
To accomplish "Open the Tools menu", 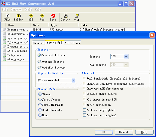I will coord(28,10).
